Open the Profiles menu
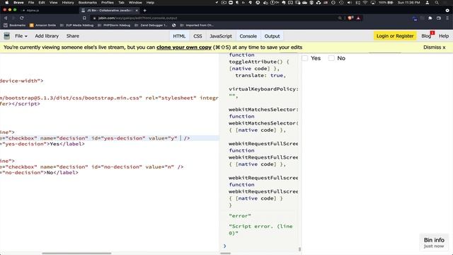Viewport: 453px width, 255px height. [x=107, y=3]
